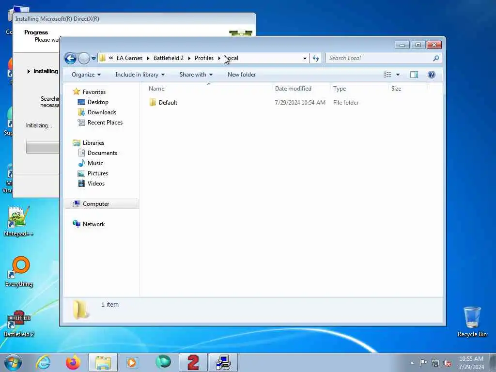Image resolution: width=496 pixels, height=372 pixels.
Task: Select Network in navigation pane
Action: click(93, 224)
